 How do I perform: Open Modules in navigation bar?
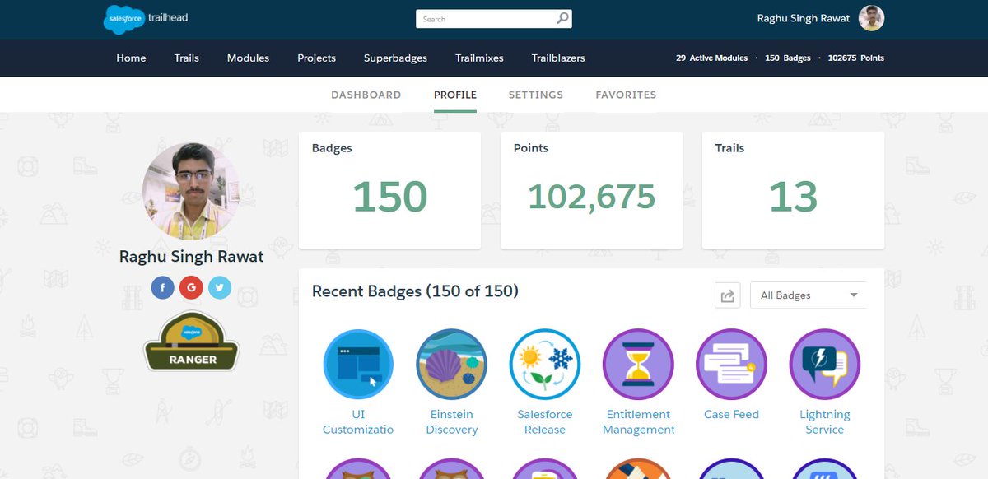pyautogui.click(x=248, y=58)
